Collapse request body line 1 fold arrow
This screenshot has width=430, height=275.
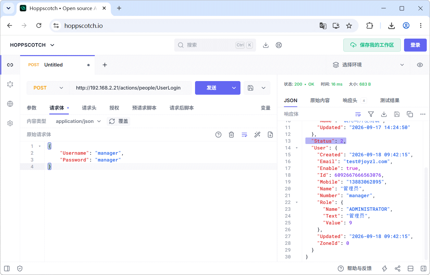click(x=40, y=146)
